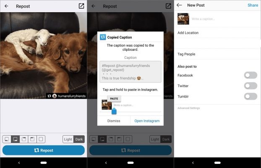
Task: Enable the Tumblr sharing switch
Action: pos(251,97)
